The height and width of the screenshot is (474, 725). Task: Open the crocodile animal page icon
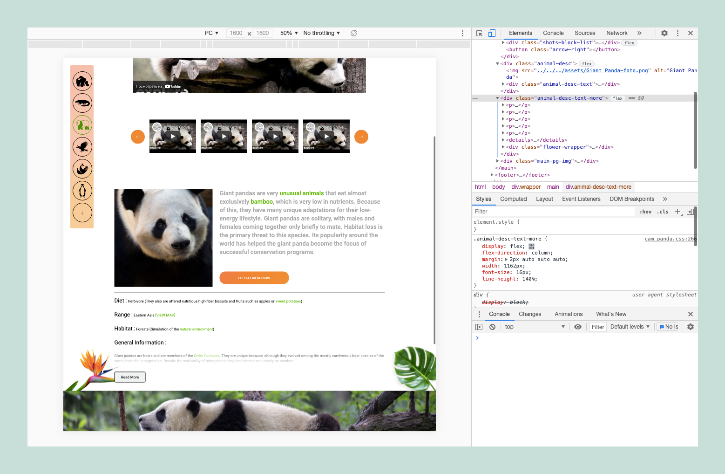pos(82,103)
